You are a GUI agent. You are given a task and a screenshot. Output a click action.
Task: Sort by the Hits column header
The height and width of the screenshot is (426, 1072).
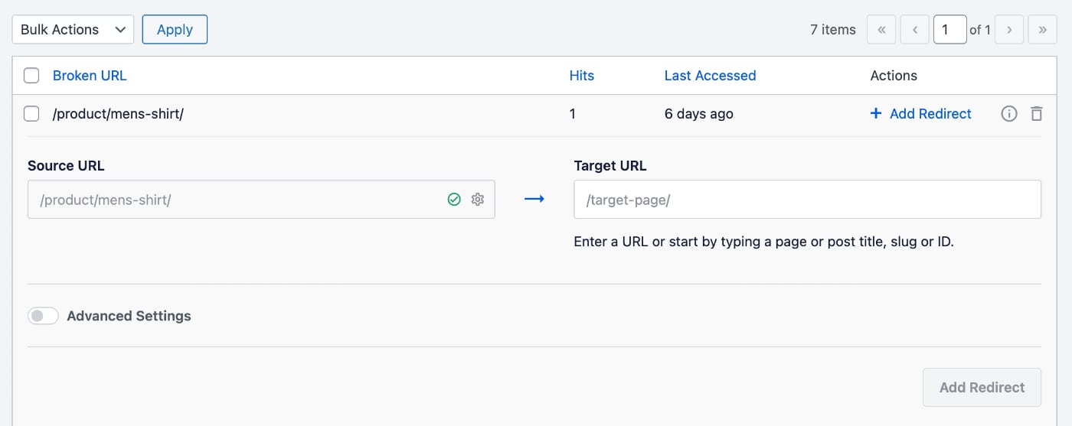click(x=582, y=76)
